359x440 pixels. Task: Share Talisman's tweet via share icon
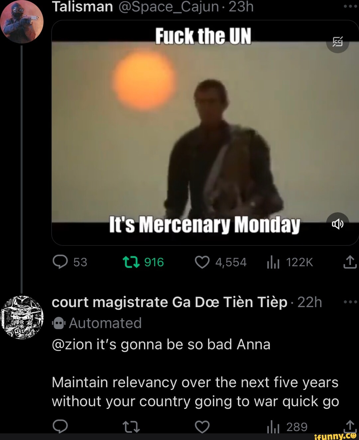tap(350, 262)
